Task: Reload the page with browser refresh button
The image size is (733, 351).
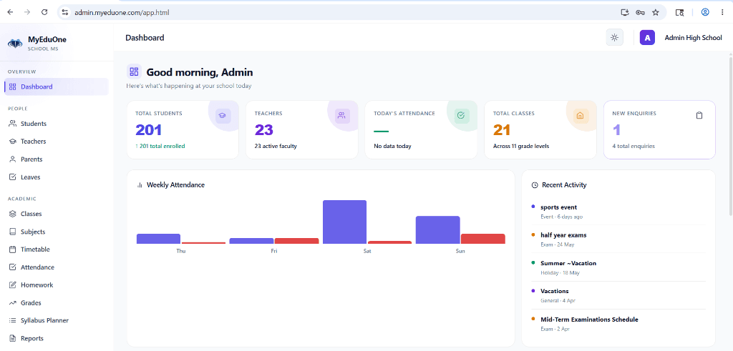Action: [44, 13]
